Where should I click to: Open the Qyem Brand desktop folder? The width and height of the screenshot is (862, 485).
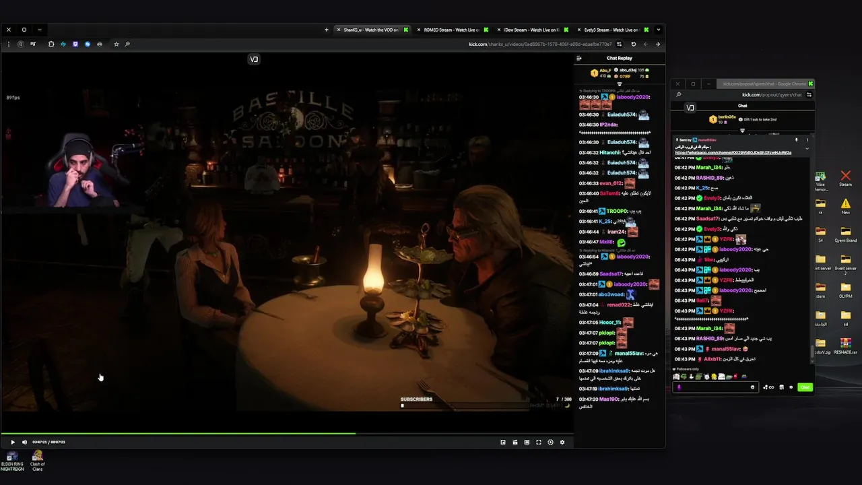coord(845,234)
